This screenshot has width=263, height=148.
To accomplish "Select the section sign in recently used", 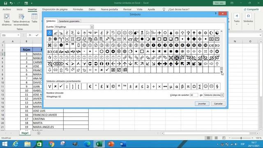I will click(217, 86).
